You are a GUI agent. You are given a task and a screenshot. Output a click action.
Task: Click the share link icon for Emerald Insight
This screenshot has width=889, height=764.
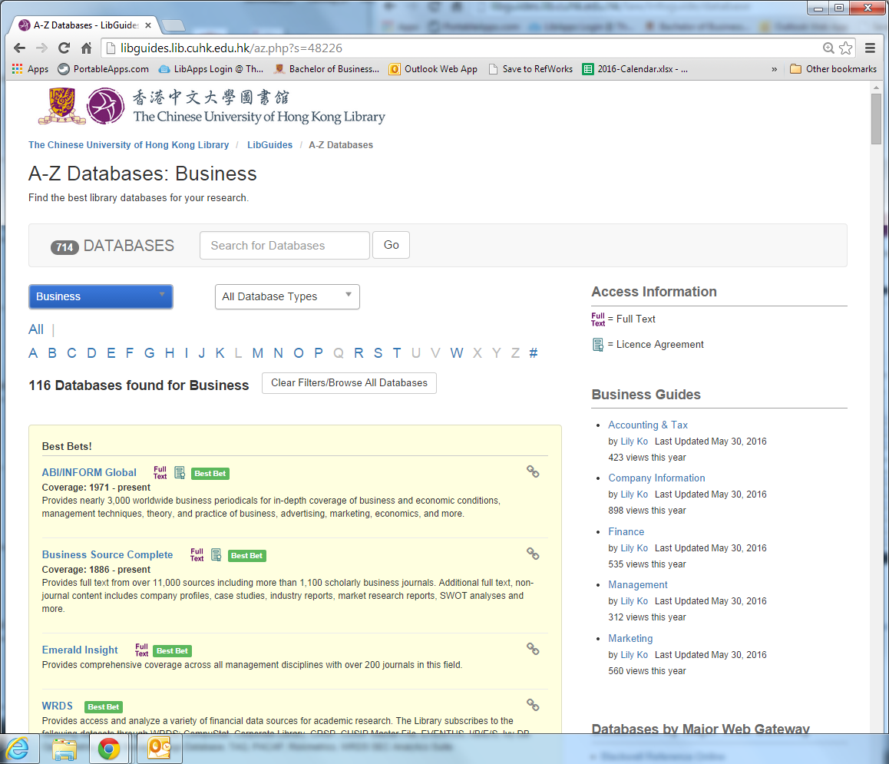click(x=533, y=649)
